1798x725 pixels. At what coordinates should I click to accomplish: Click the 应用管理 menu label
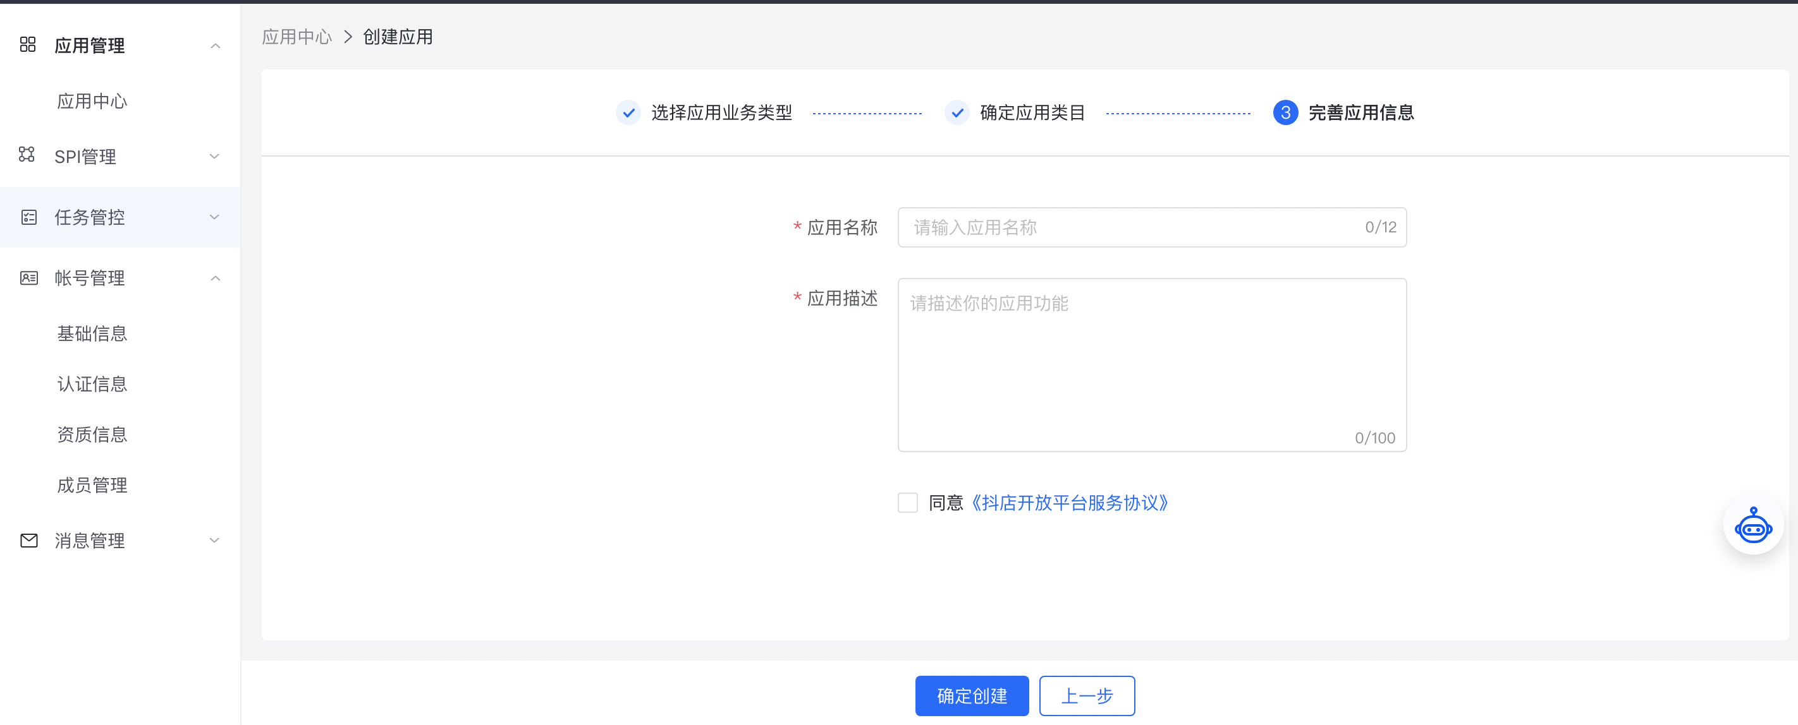[89, 46]
